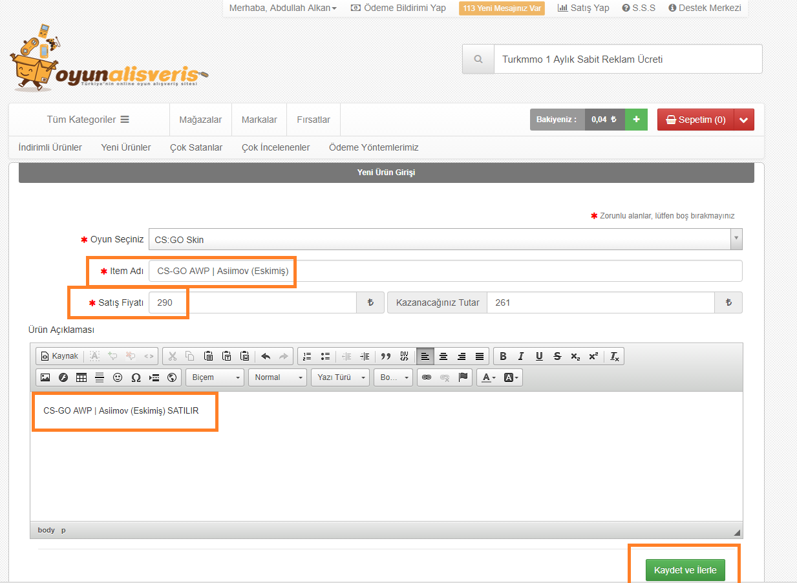Open Tüm Kategoriler menu
The width and height of the screenshot is (797, 583).
click(x=88, y=120)
